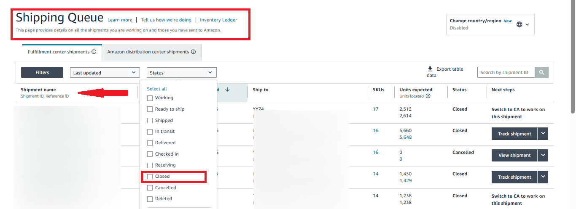Image resolution: width=576 pixels, height=209 pixels.
Task: Expand arrow next to Track shipment for 1,430 units
Action: click(x=543, y=177)
